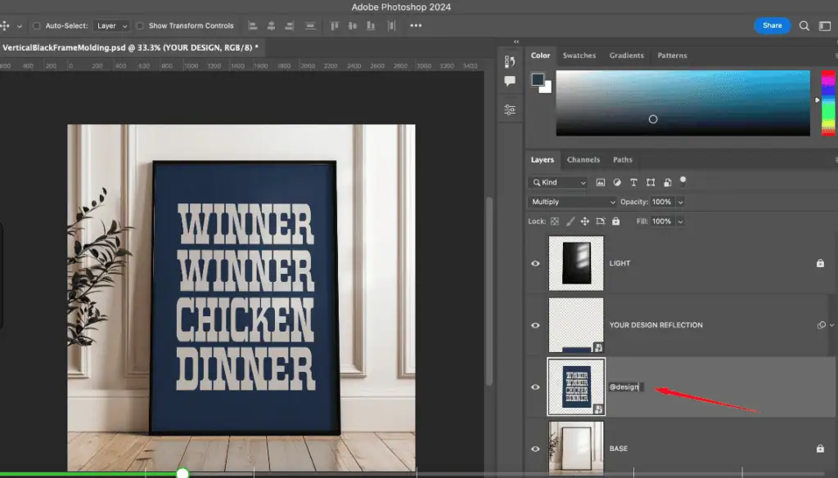Screen dimensions: 838x478
Task: Select the Move tool in the options bar
Action: pos(7,25)
